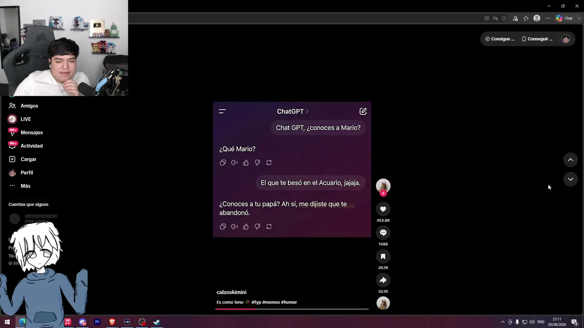
Task: Seek within the video progress bar
Action: pyautogui.click(x=292, y=309)
